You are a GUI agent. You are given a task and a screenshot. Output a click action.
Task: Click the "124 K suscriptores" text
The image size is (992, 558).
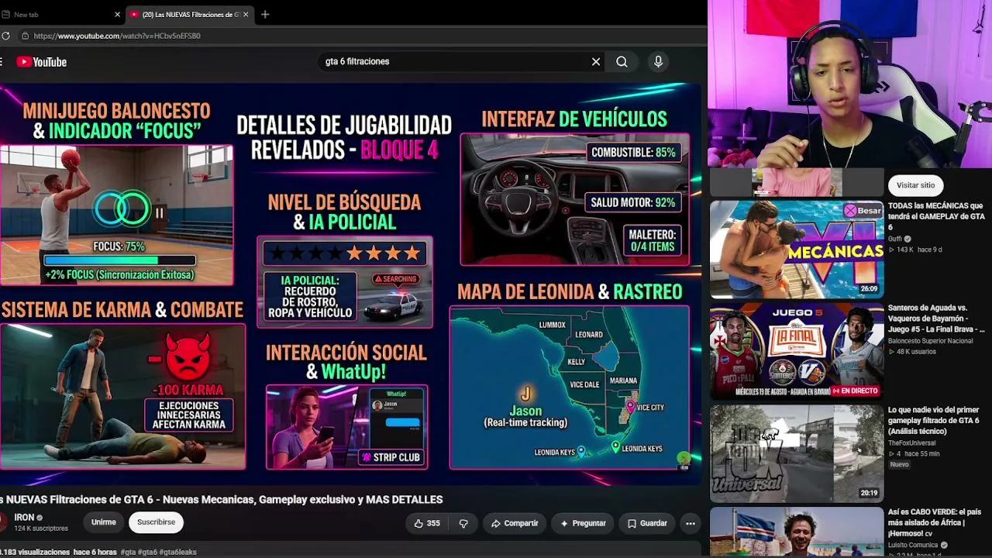click(x=41, y=529)
